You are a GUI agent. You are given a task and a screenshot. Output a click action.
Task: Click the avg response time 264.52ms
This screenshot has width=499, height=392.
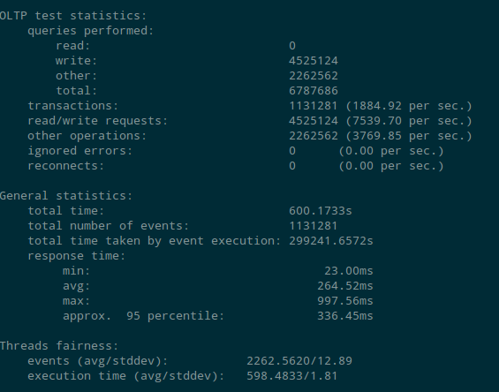[345, 286]
